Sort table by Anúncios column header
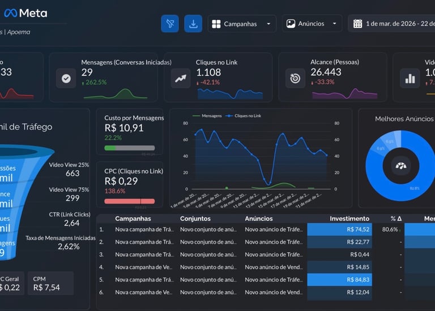Viewport: 435px width, 311px height. click(x=258, y=218)
